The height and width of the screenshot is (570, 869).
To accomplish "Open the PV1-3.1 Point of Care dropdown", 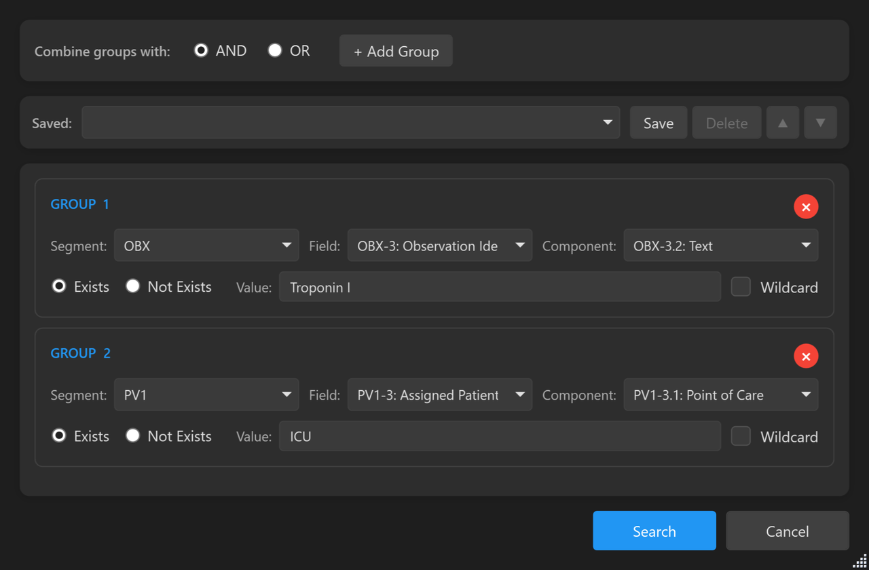I will coord(721,394).
